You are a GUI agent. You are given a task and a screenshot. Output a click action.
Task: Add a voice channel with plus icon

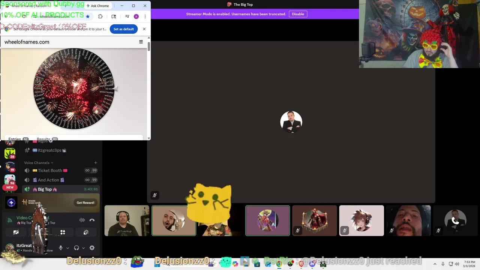click(x=95, y=163)
